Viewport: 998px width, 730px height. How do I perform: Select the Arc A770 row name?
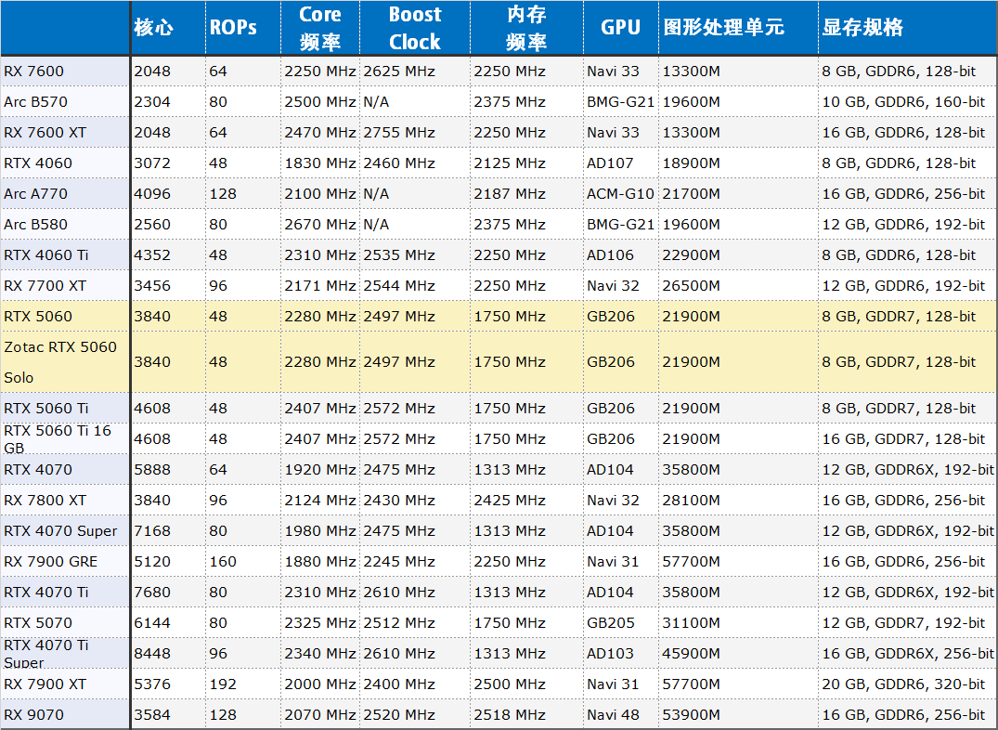pos(35,194)
